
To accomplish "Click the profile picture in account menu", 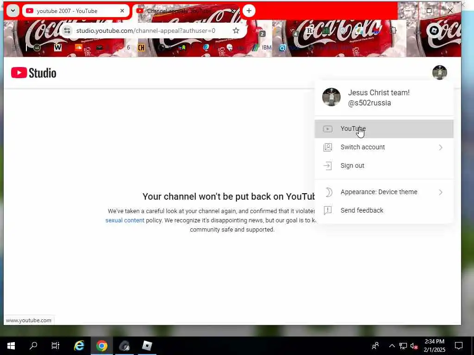I will (x=331, y=97).
